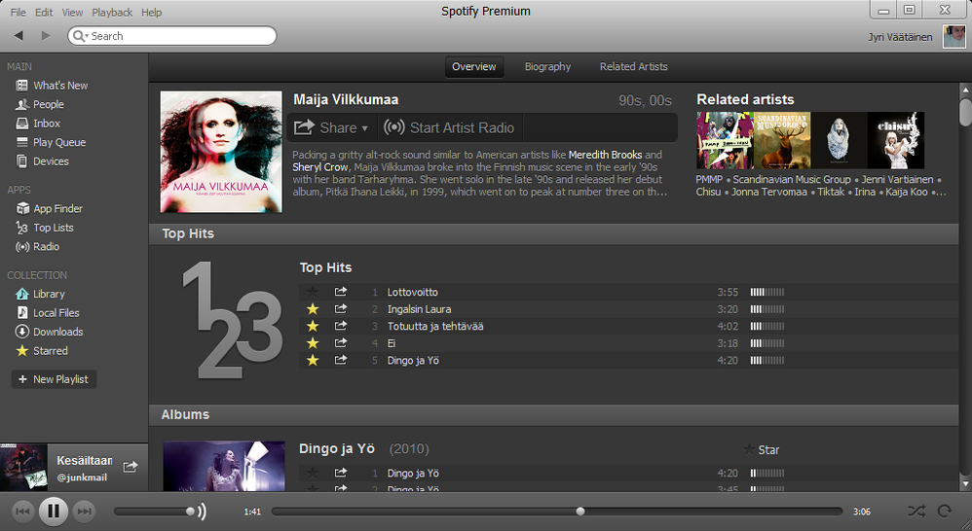Toggle shuffle mode

click(x=916, y=512)
